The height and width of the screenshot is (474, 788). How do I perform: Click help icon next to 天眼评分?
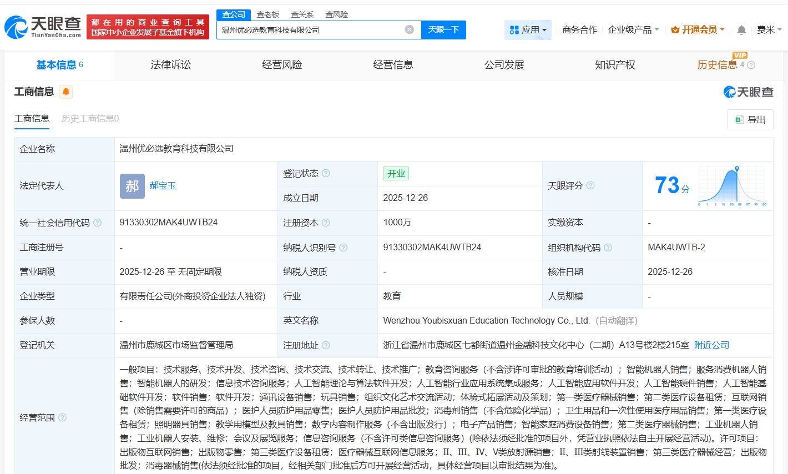coord(590,185)
